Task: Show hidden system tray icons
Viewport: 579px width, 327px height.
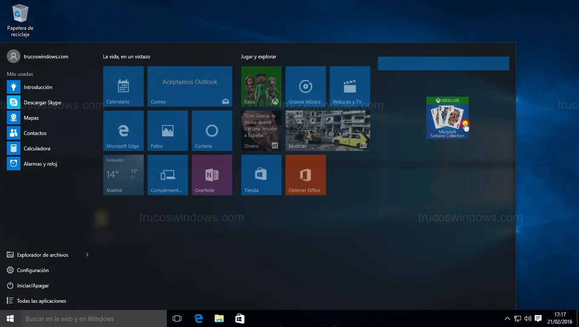Action: 507,318
